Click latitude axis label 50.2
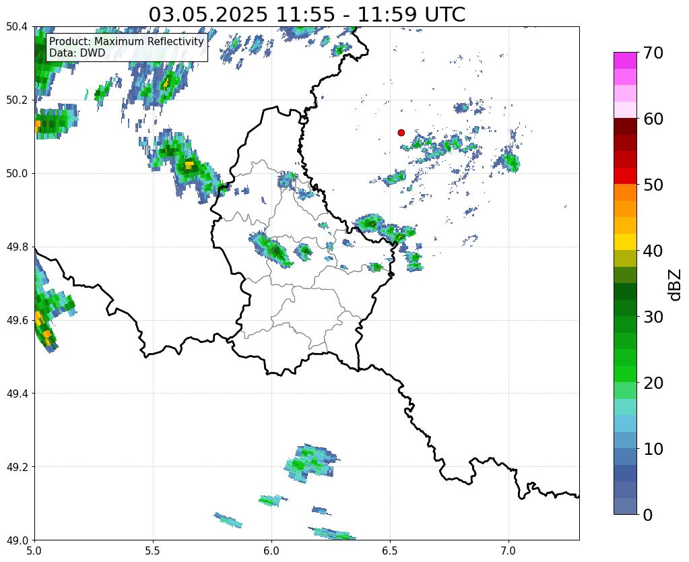689x562 pixels. (x=17, y=100)
